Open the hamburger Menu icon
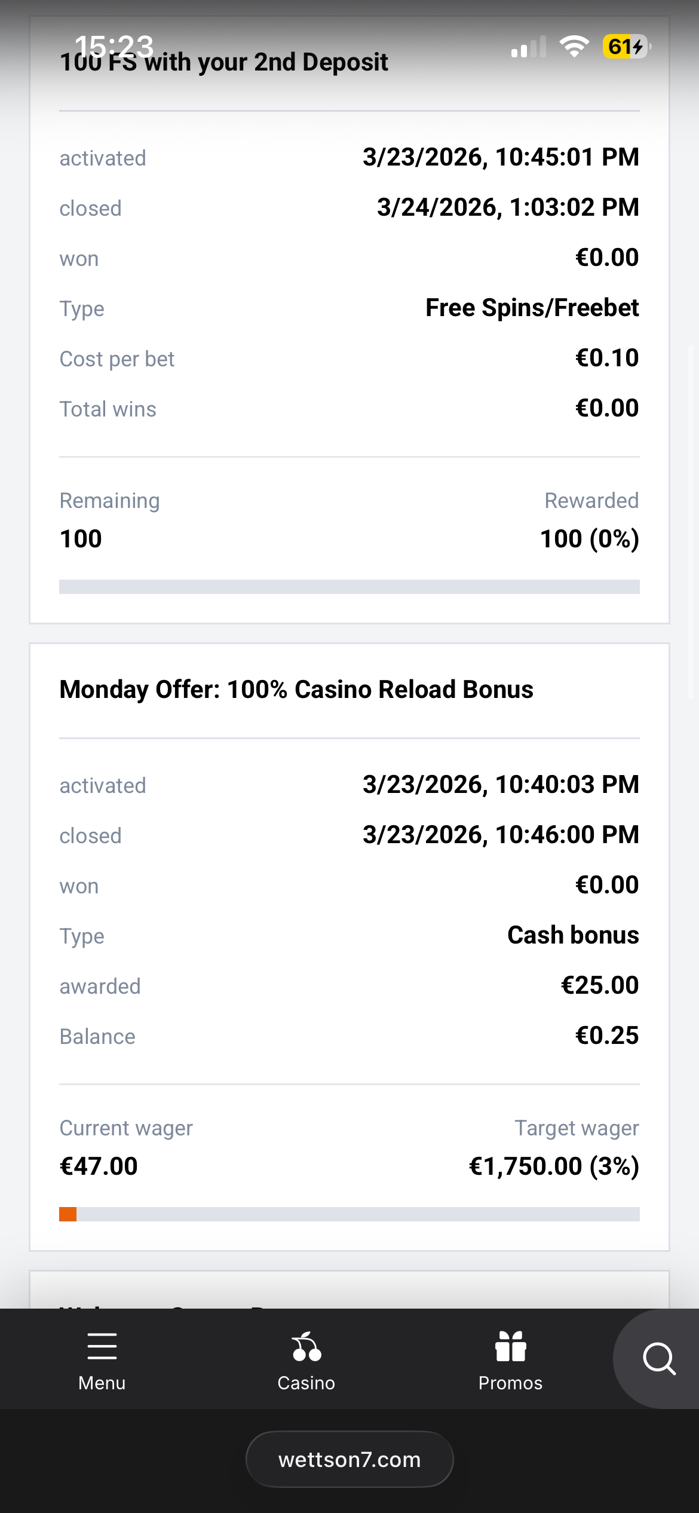Image resolution: width=699 pixels, height=1513 pixels. click(102, 1346)
